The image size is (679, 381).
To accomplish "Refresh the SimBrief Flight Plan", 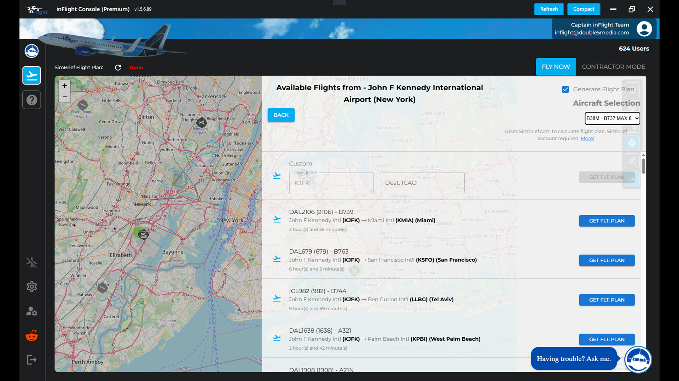I will pos(118,67).
